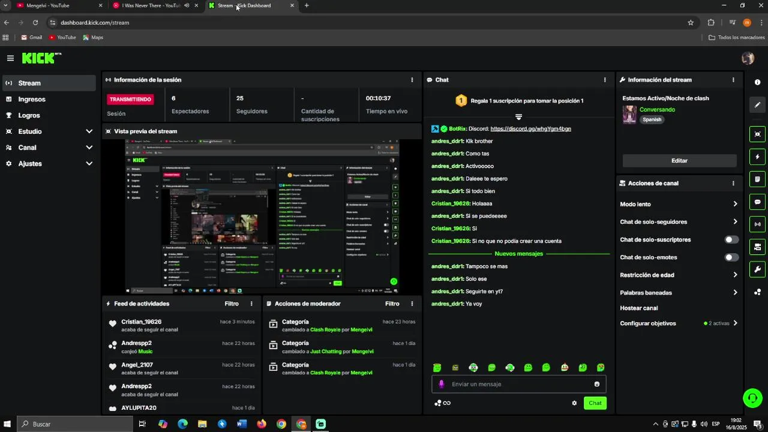Viewport: 768px width, 432px height.
Task: Collapse the pinned chat banner arrow
Action: (518, 117)
